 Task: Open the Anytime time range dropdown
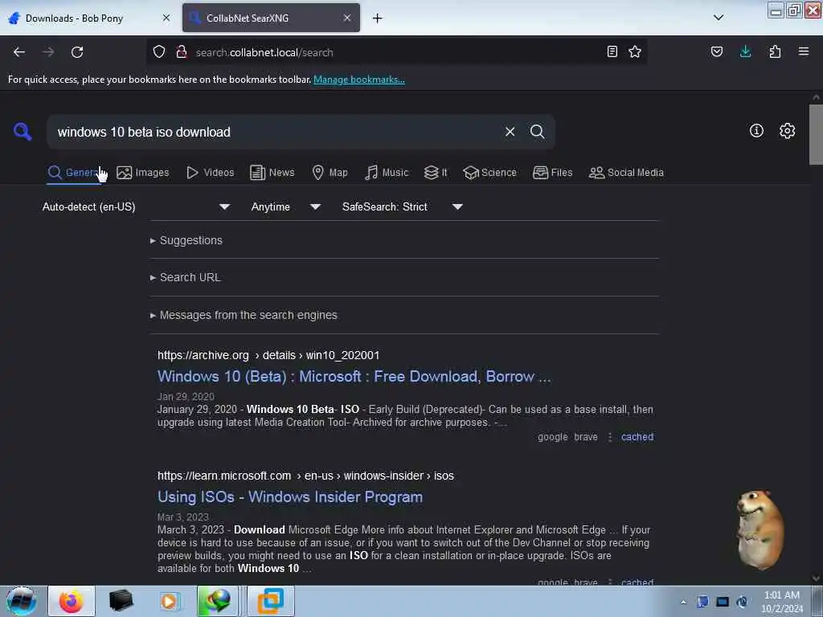click(x=285, y=206)
